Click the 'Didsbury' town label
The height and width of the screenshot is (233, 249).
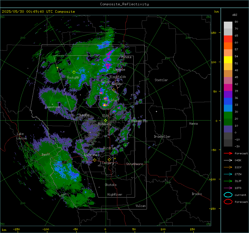(104, 124)
